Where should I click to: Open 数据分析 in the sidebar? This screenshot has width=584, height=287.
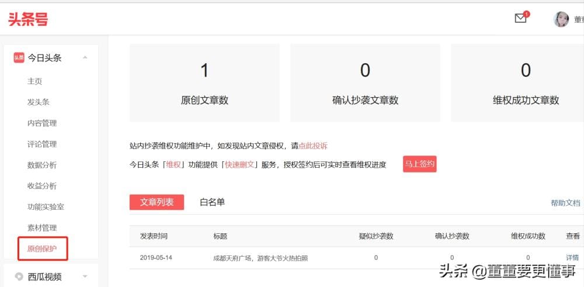tap(42, 165)
